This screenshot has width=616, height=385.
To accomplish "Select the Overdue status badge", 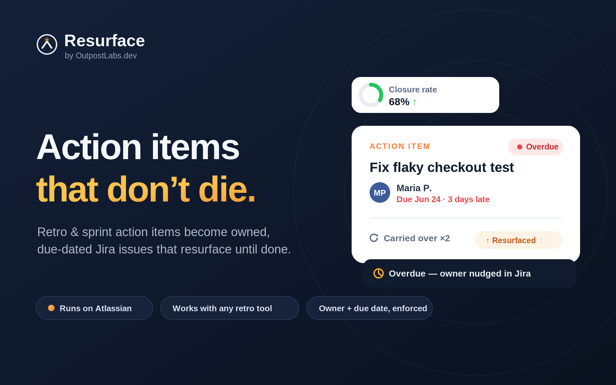I will 536,147.
